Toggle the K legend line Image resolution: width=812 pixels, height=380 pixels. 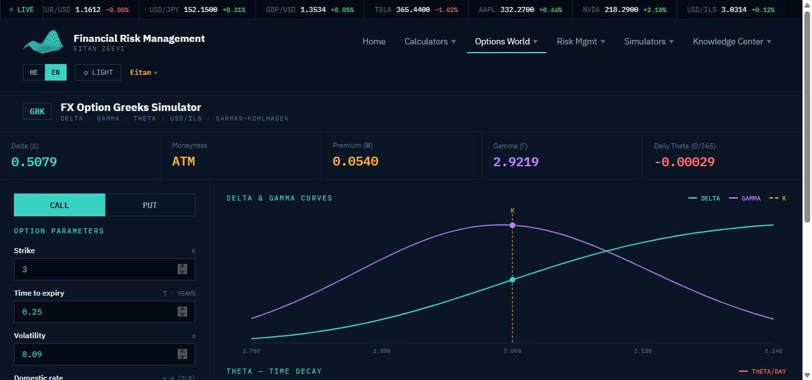778,199
